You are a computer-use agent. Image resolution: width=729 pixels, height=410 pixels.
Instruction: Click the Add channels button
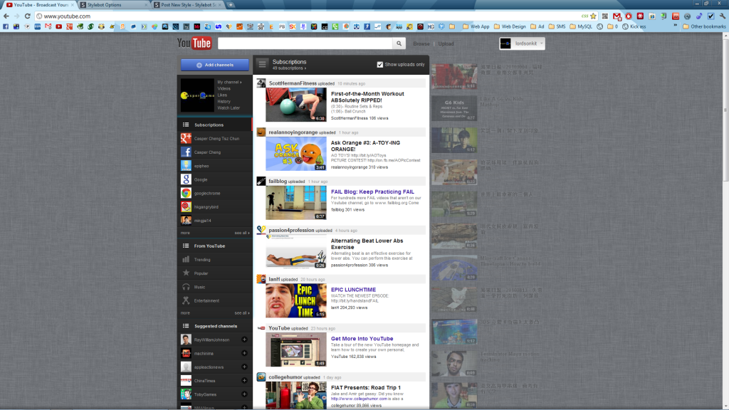pos(215,65)
